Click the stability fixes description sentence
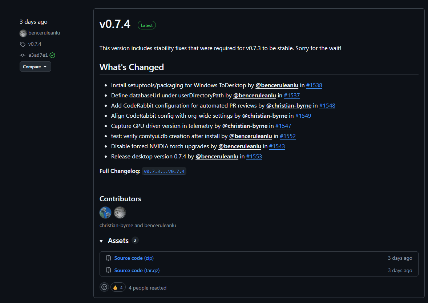This screenshot has height=303, width=428. [220, 48]
